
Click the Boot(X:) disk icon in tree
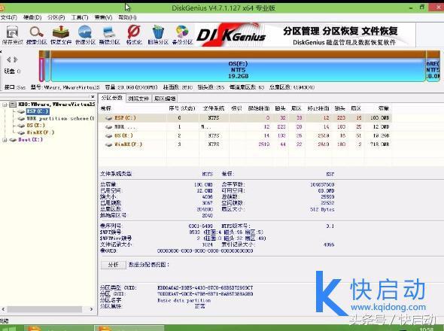point(13,140)
